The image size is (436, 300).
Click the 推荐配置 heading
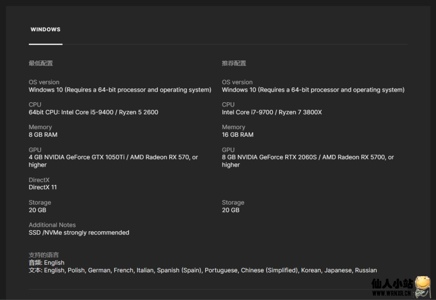click(234, 63)
